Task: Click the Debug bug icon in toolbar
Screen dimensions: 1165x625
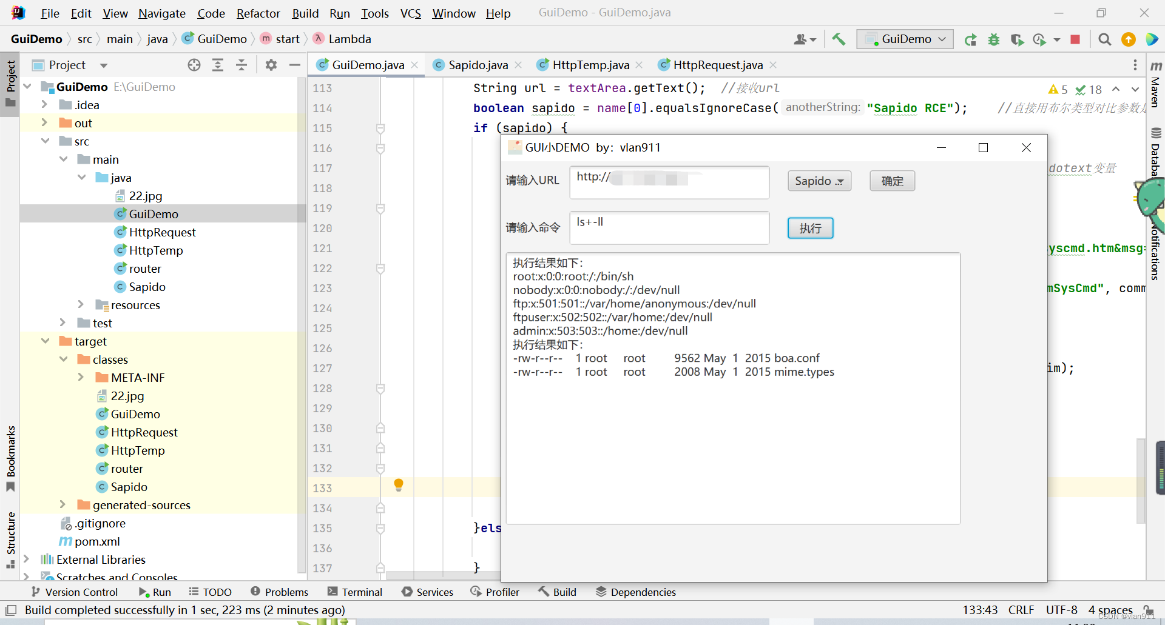Action: 994,39
